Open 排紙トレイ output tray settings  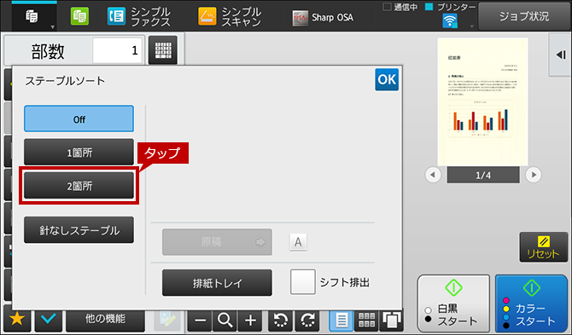(x=217, y=282)
